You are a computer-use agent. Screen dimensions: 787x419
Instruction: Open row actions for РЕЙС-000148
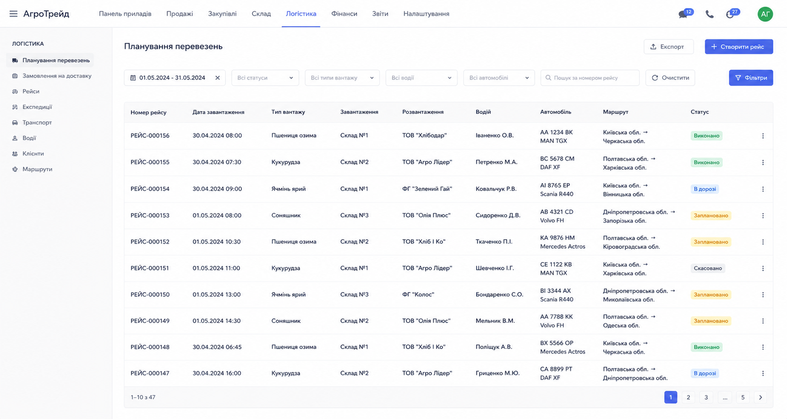click(763, 347)
